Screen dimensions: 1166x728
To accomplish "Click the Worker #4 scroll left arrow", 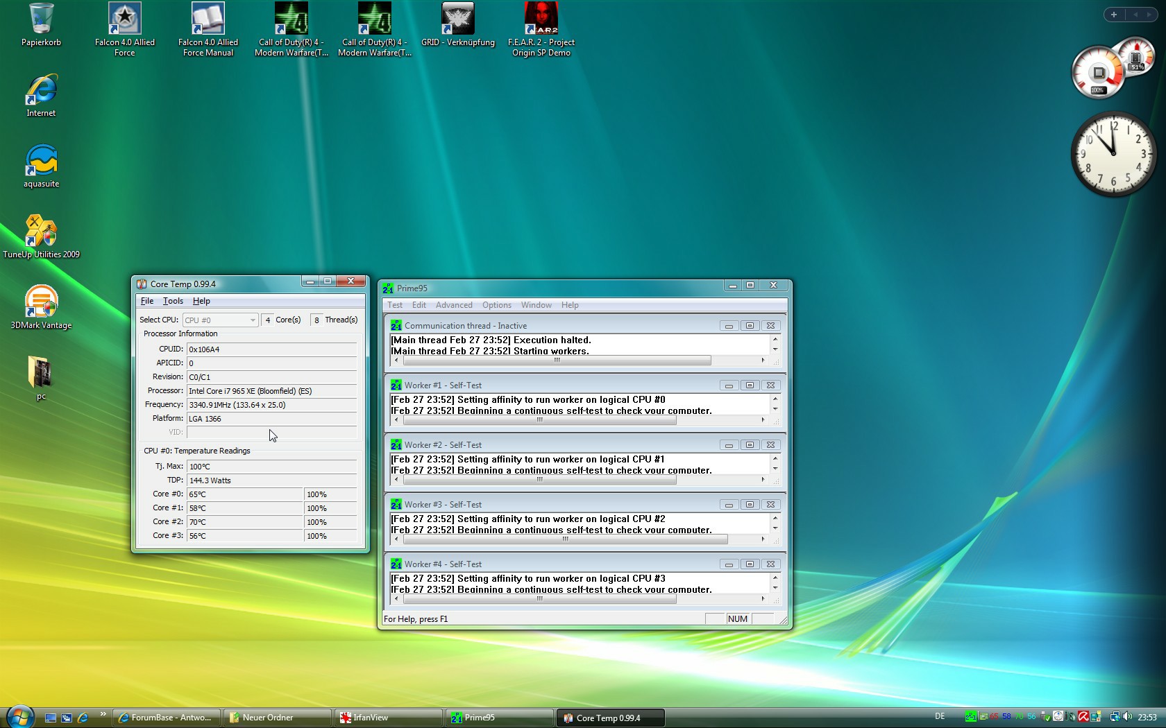I will pyautogui.click(x=396, y=599).
